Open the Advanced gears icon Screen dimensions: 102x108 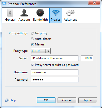(x=70, y=13)
